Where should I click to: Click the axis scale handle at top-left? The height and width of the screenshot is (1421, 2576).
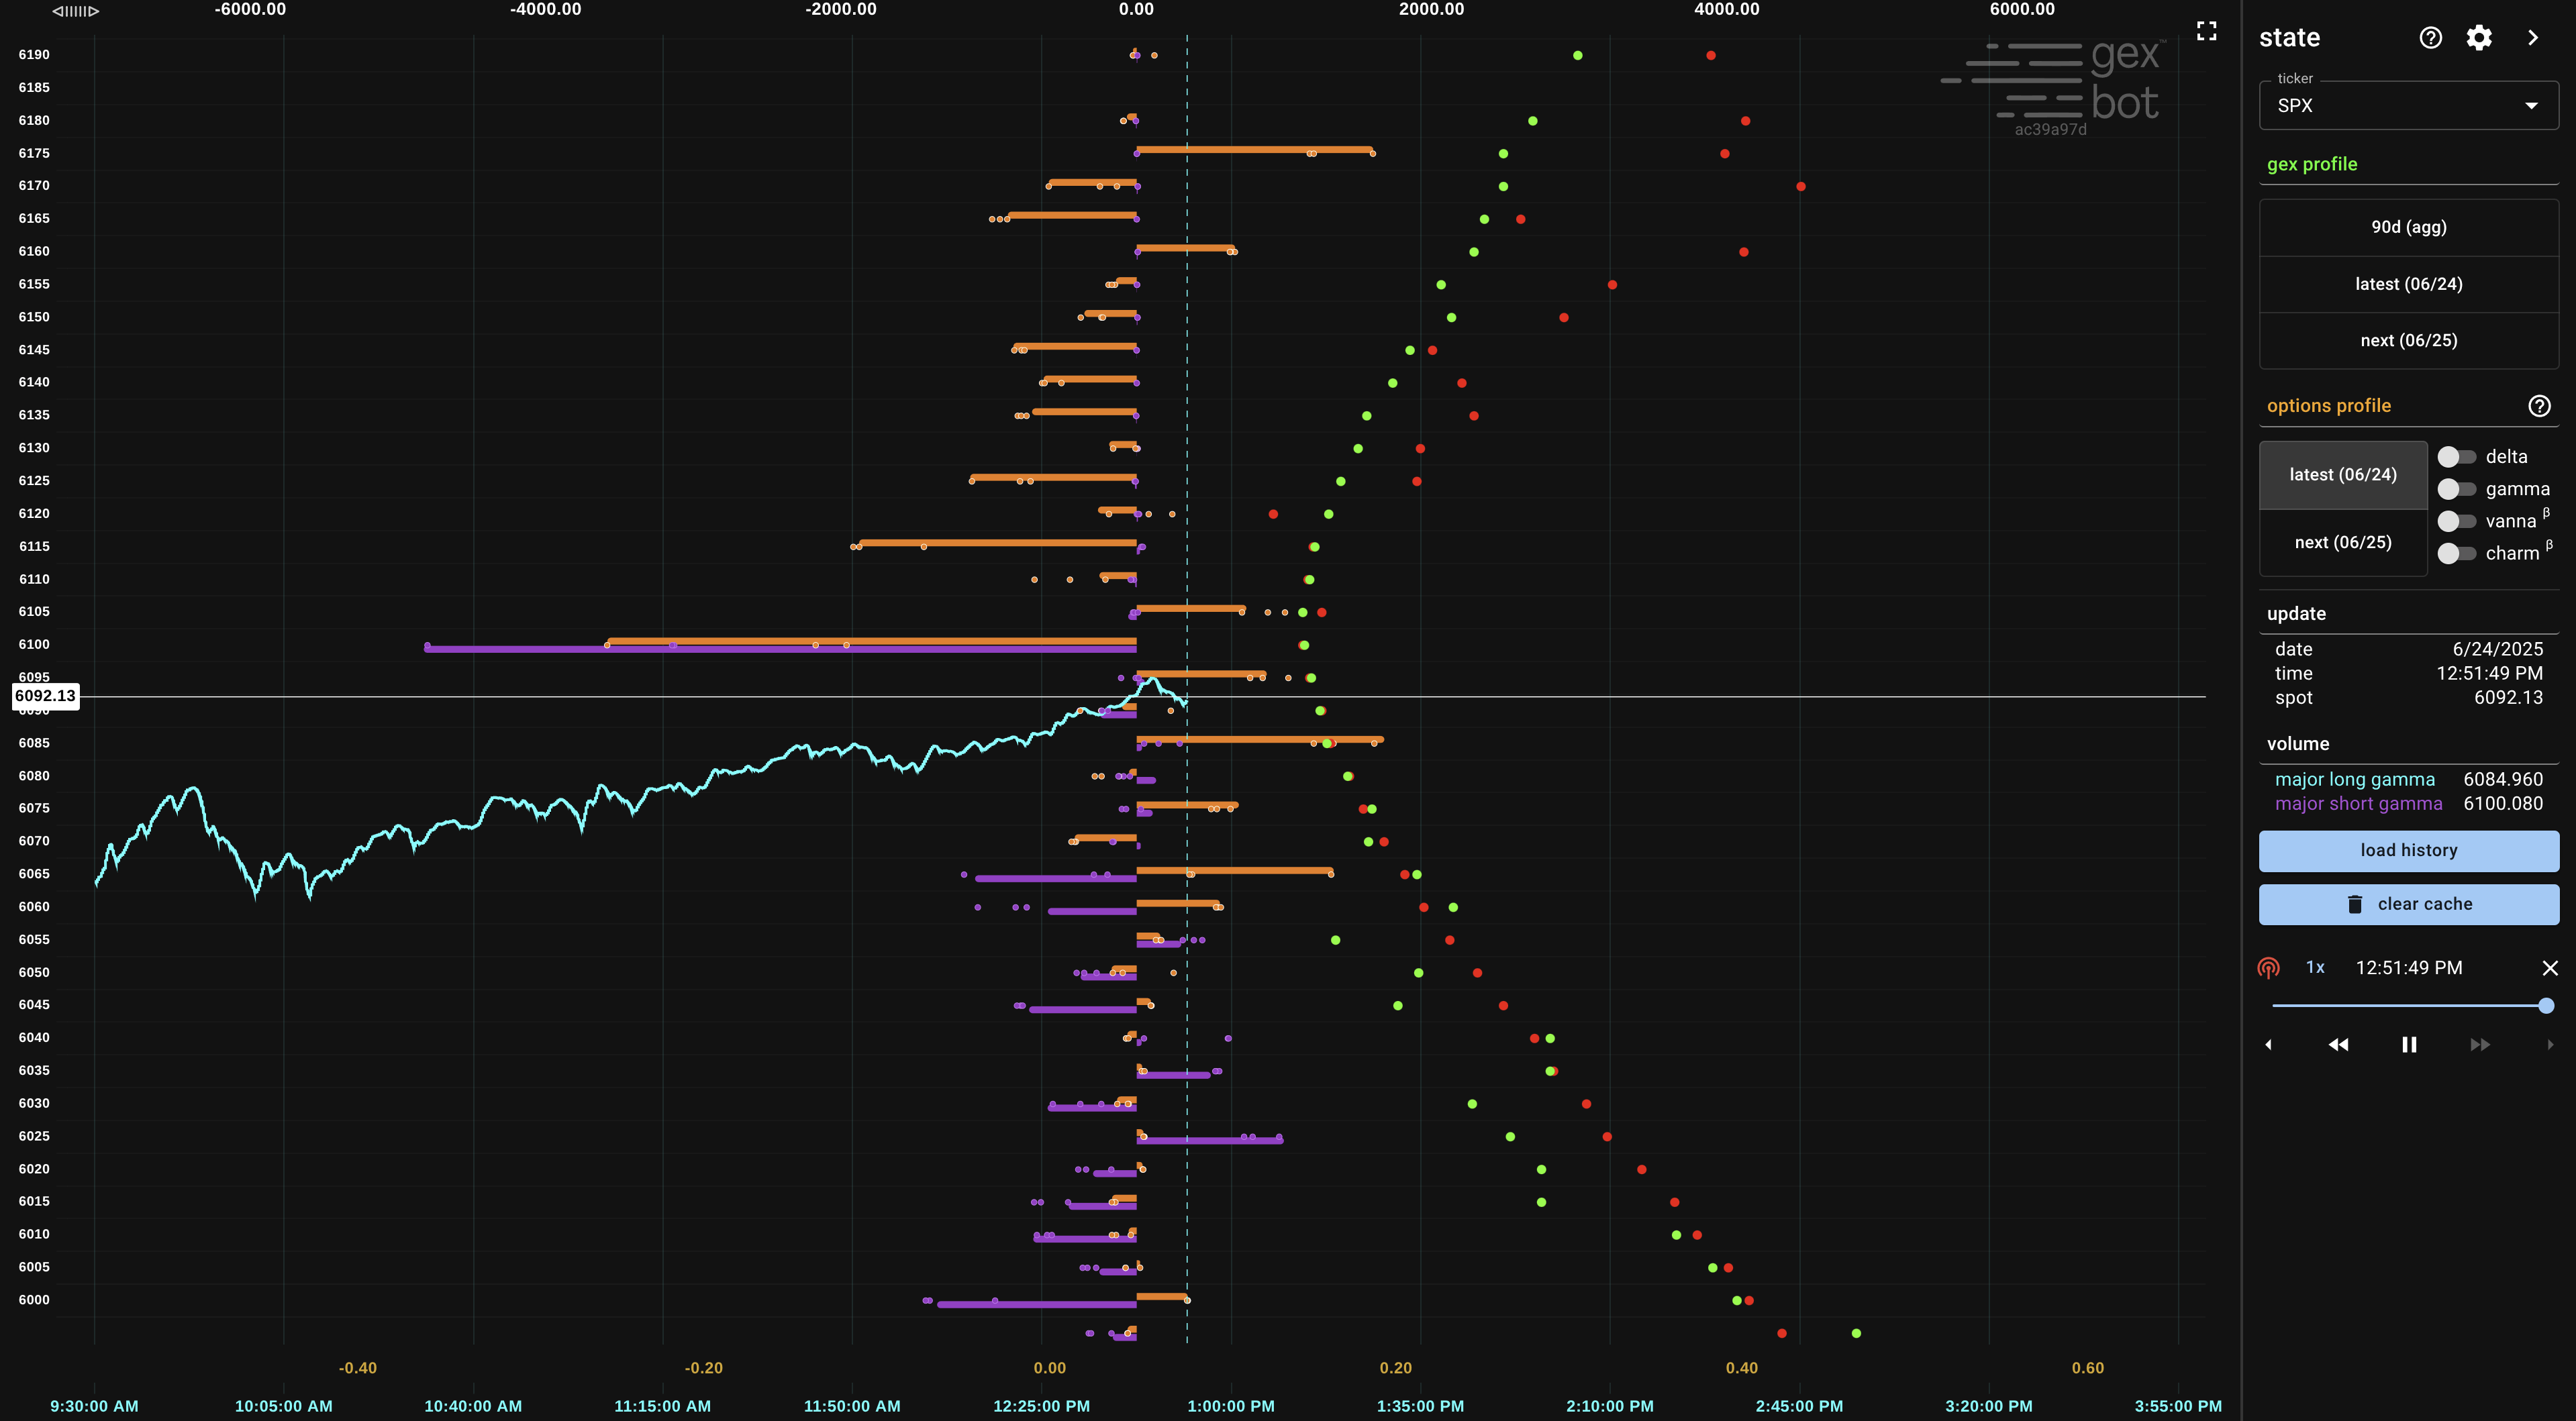tap(76, 11)
